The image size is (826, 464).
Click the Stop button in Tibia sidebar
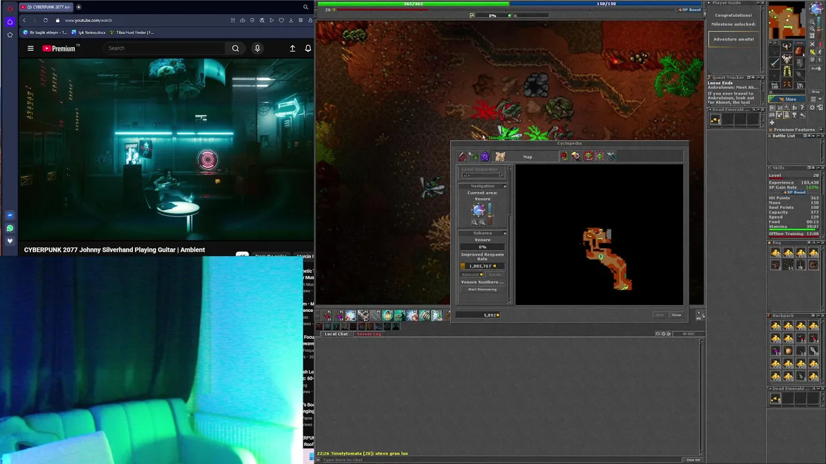point(816,92)
